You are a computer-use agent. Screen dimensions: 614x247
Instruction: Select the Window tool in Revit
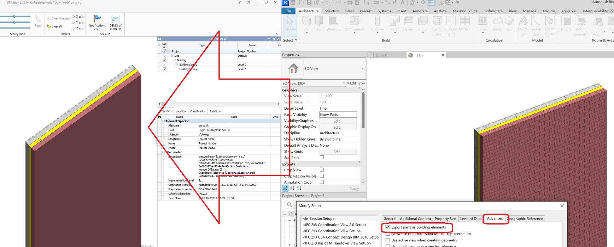pyautogui.click(x=333, y=24)
